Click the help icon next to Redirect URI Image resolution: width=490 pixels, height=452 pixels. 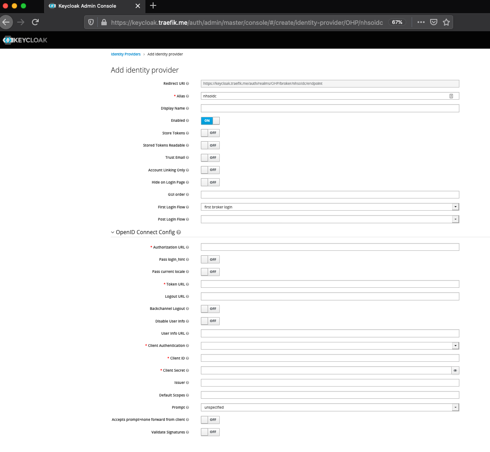coord(188,83)
